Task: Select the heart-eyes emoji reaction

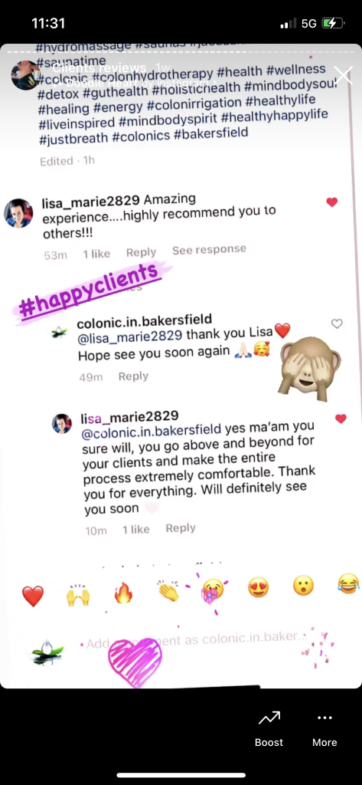Action: (258, 587)
